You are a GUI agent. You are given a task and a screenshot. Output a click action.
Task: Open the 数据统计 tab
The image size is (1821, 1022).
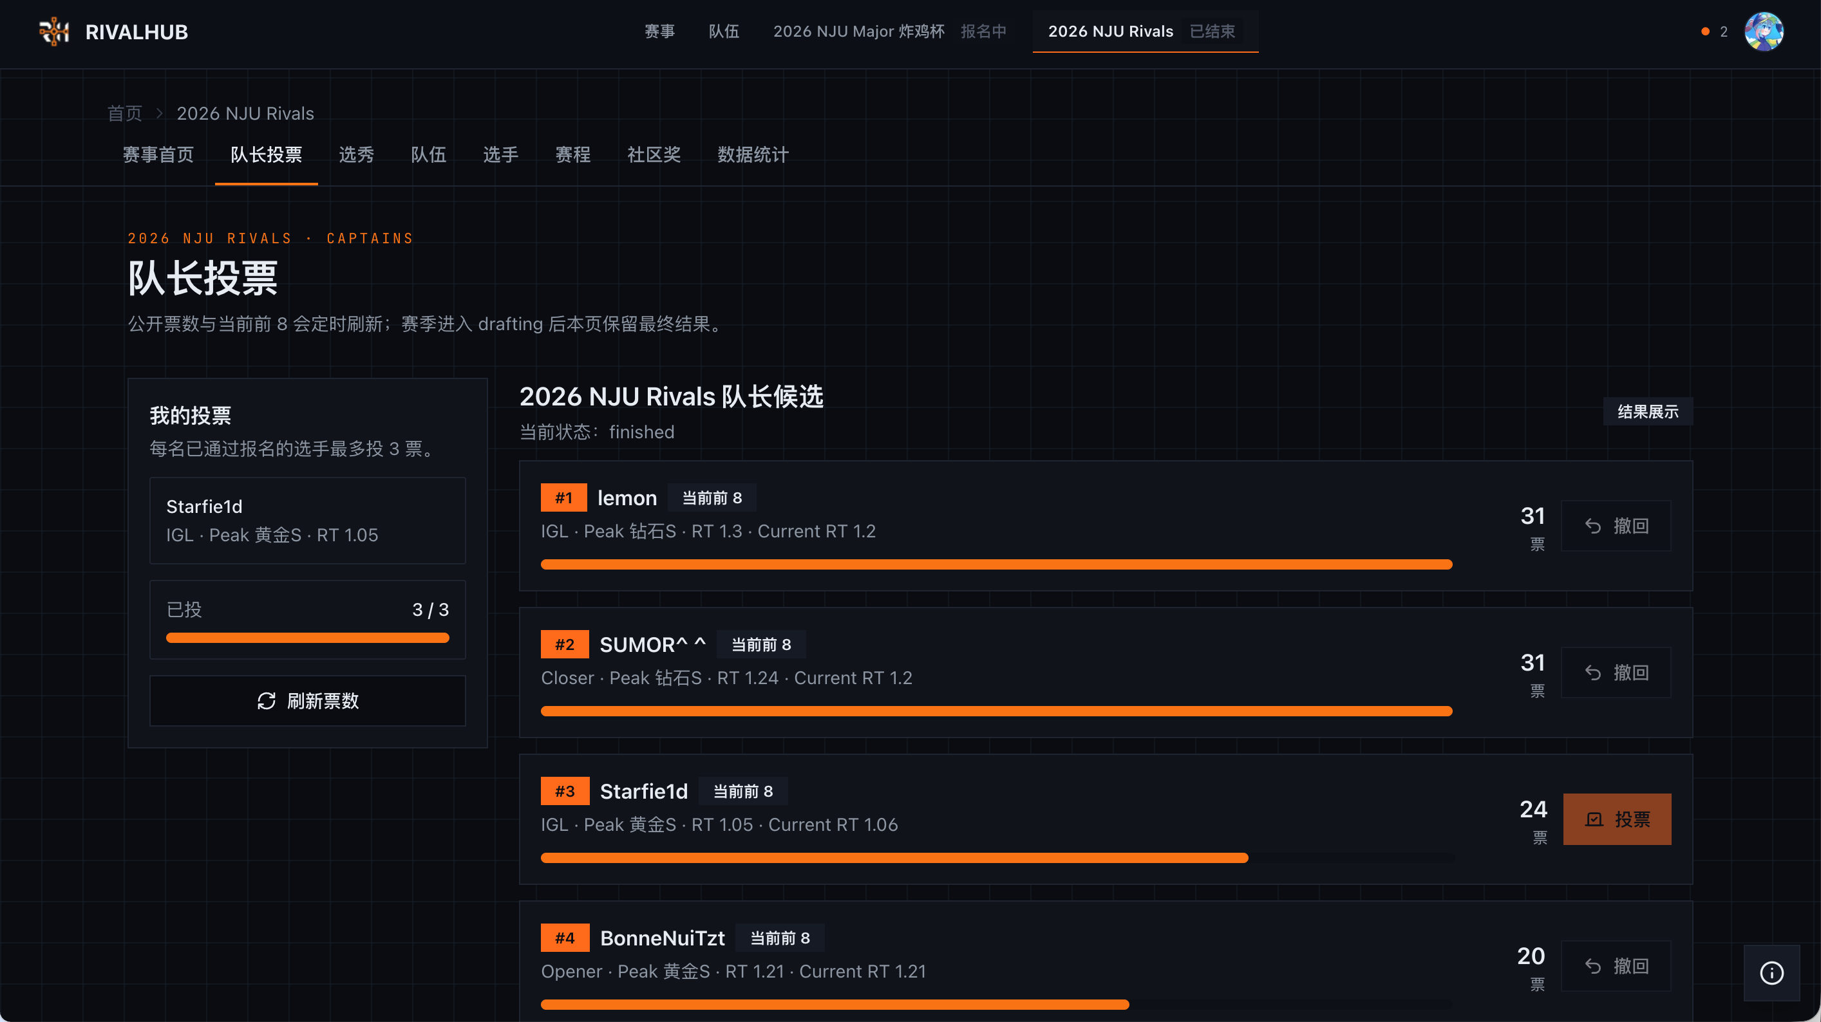click(753, 155)
